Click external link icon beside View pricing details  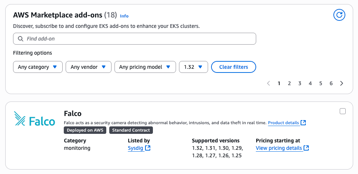coord(307,148)
